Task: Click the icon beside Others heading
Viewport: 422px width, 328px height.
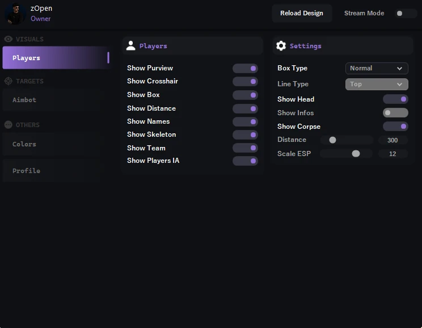Action: click(9, 125)
